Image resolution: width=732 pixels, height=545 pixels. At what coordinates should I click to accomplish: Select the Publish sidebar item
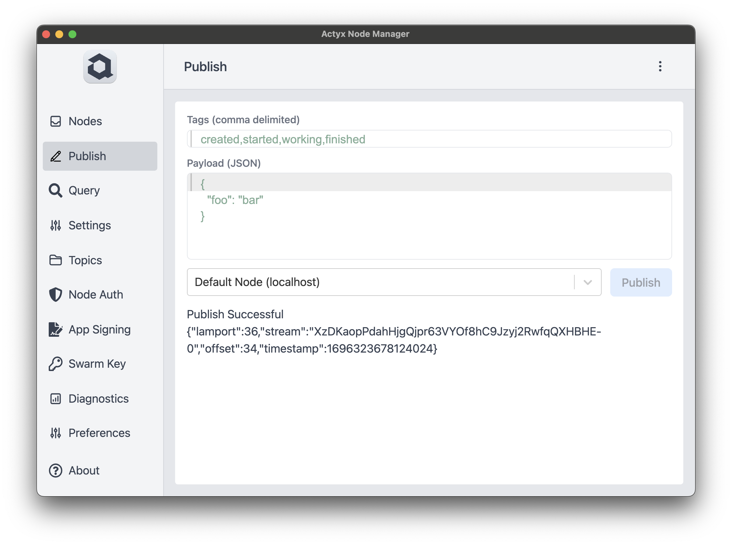[100, 156]
